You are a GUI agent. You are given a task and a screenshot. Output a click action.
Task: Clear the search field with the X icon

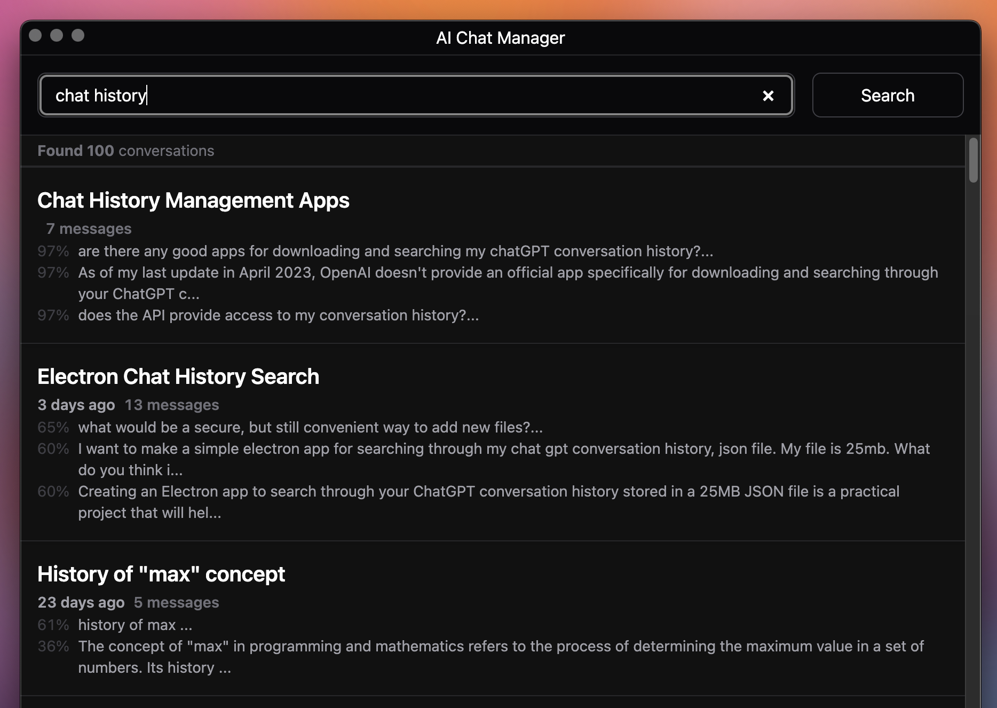[x=768, y=96]
